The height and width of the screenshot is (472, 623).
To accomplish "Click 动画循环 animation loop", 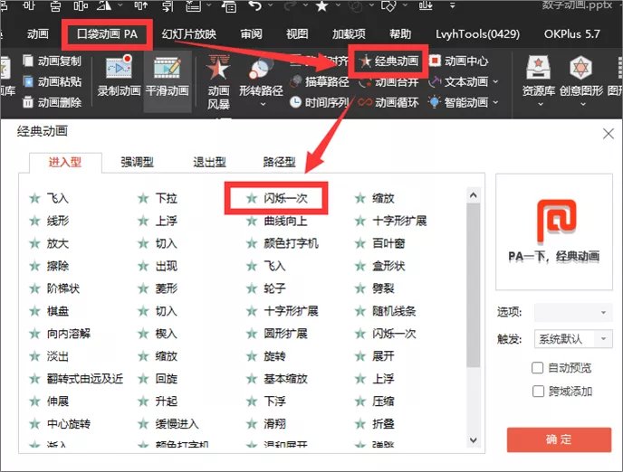I will click(x=388, y=102).
